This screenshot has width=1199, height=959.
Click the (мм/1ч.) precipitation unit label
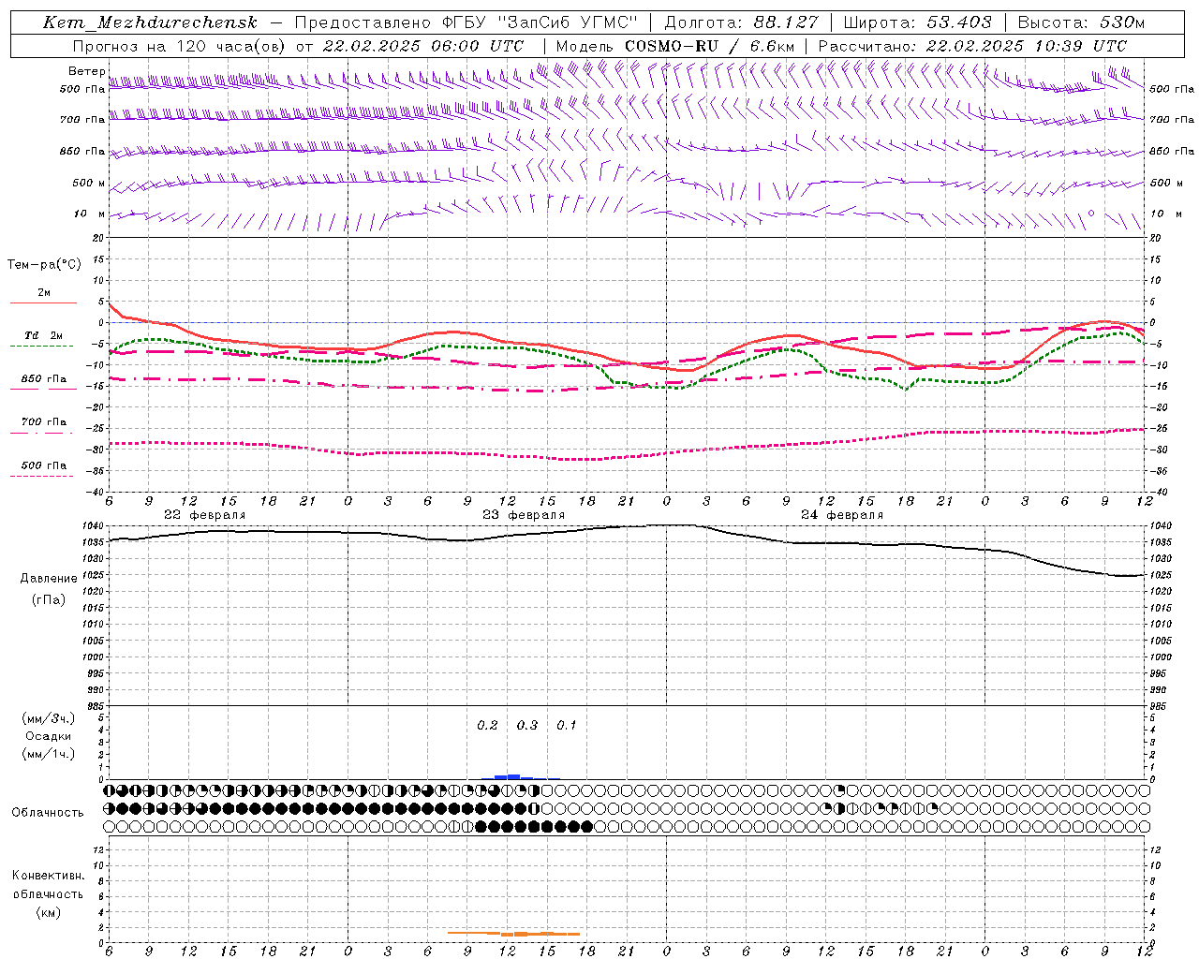pos(48,754)
